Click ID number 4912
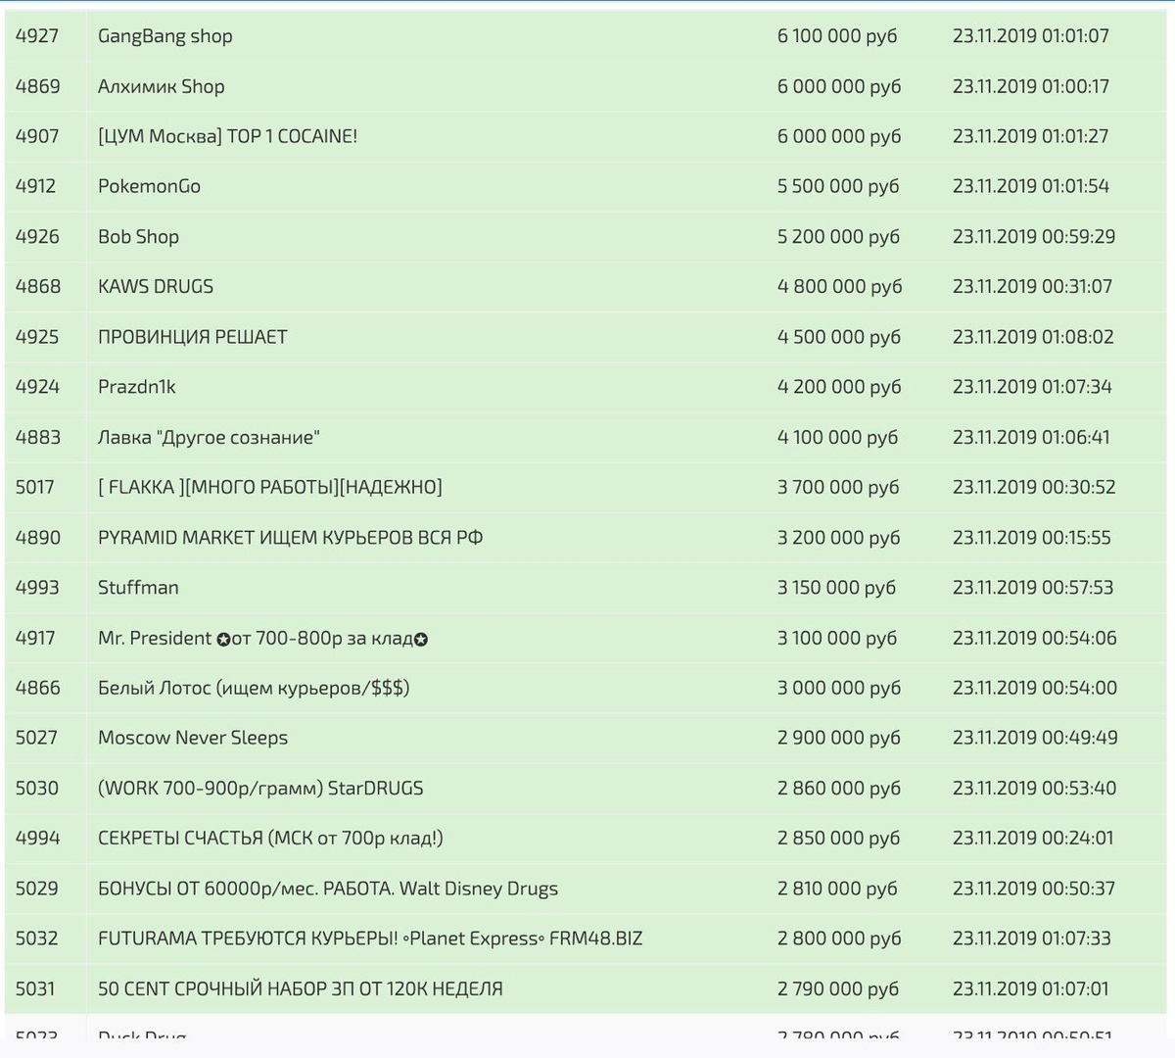The height and width of the screenshot is (1058, 1175). coord(35,186)
